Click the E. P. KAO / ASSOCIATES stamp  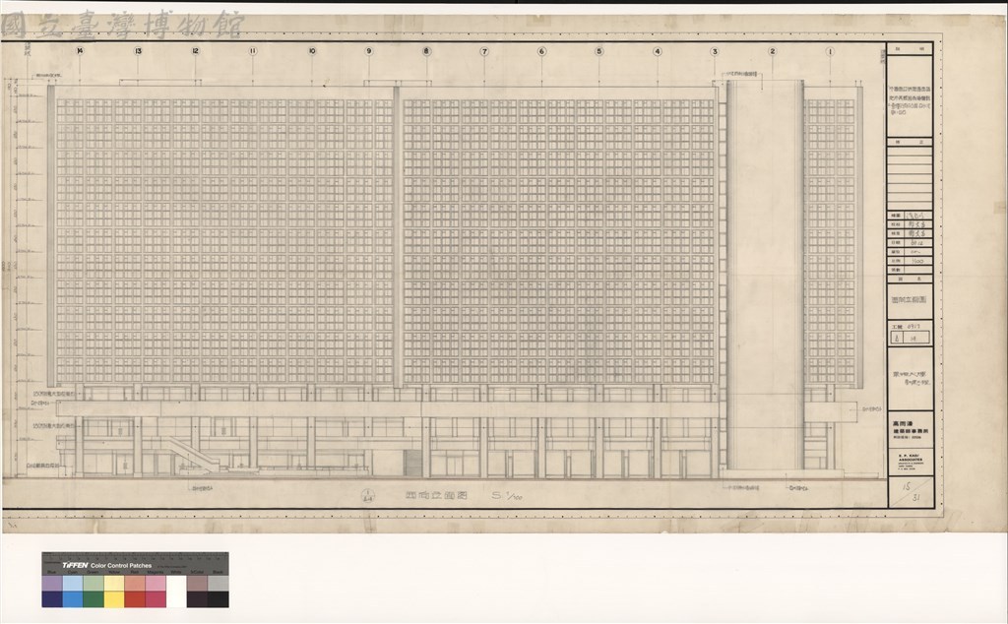pos(910,464)
